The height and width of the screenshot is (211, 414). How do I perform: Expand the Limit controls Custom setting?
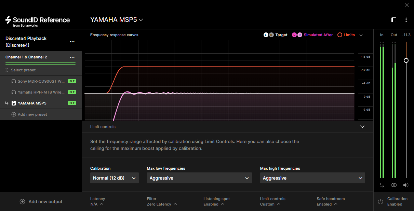coord(272,201)
